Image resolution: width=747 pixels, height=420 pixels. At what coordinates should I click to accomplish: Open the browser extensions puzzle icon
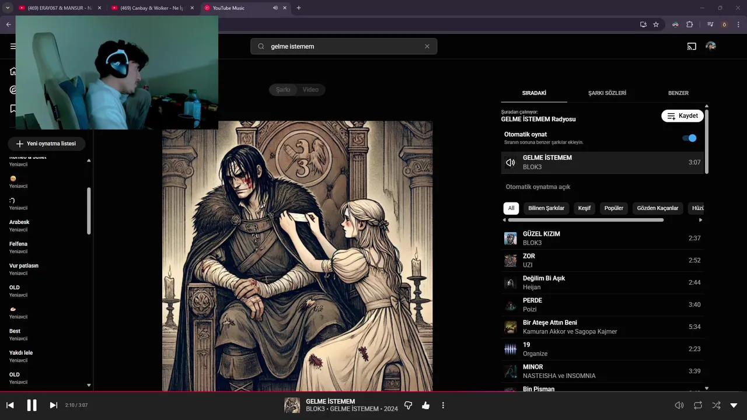click(690, 24)
